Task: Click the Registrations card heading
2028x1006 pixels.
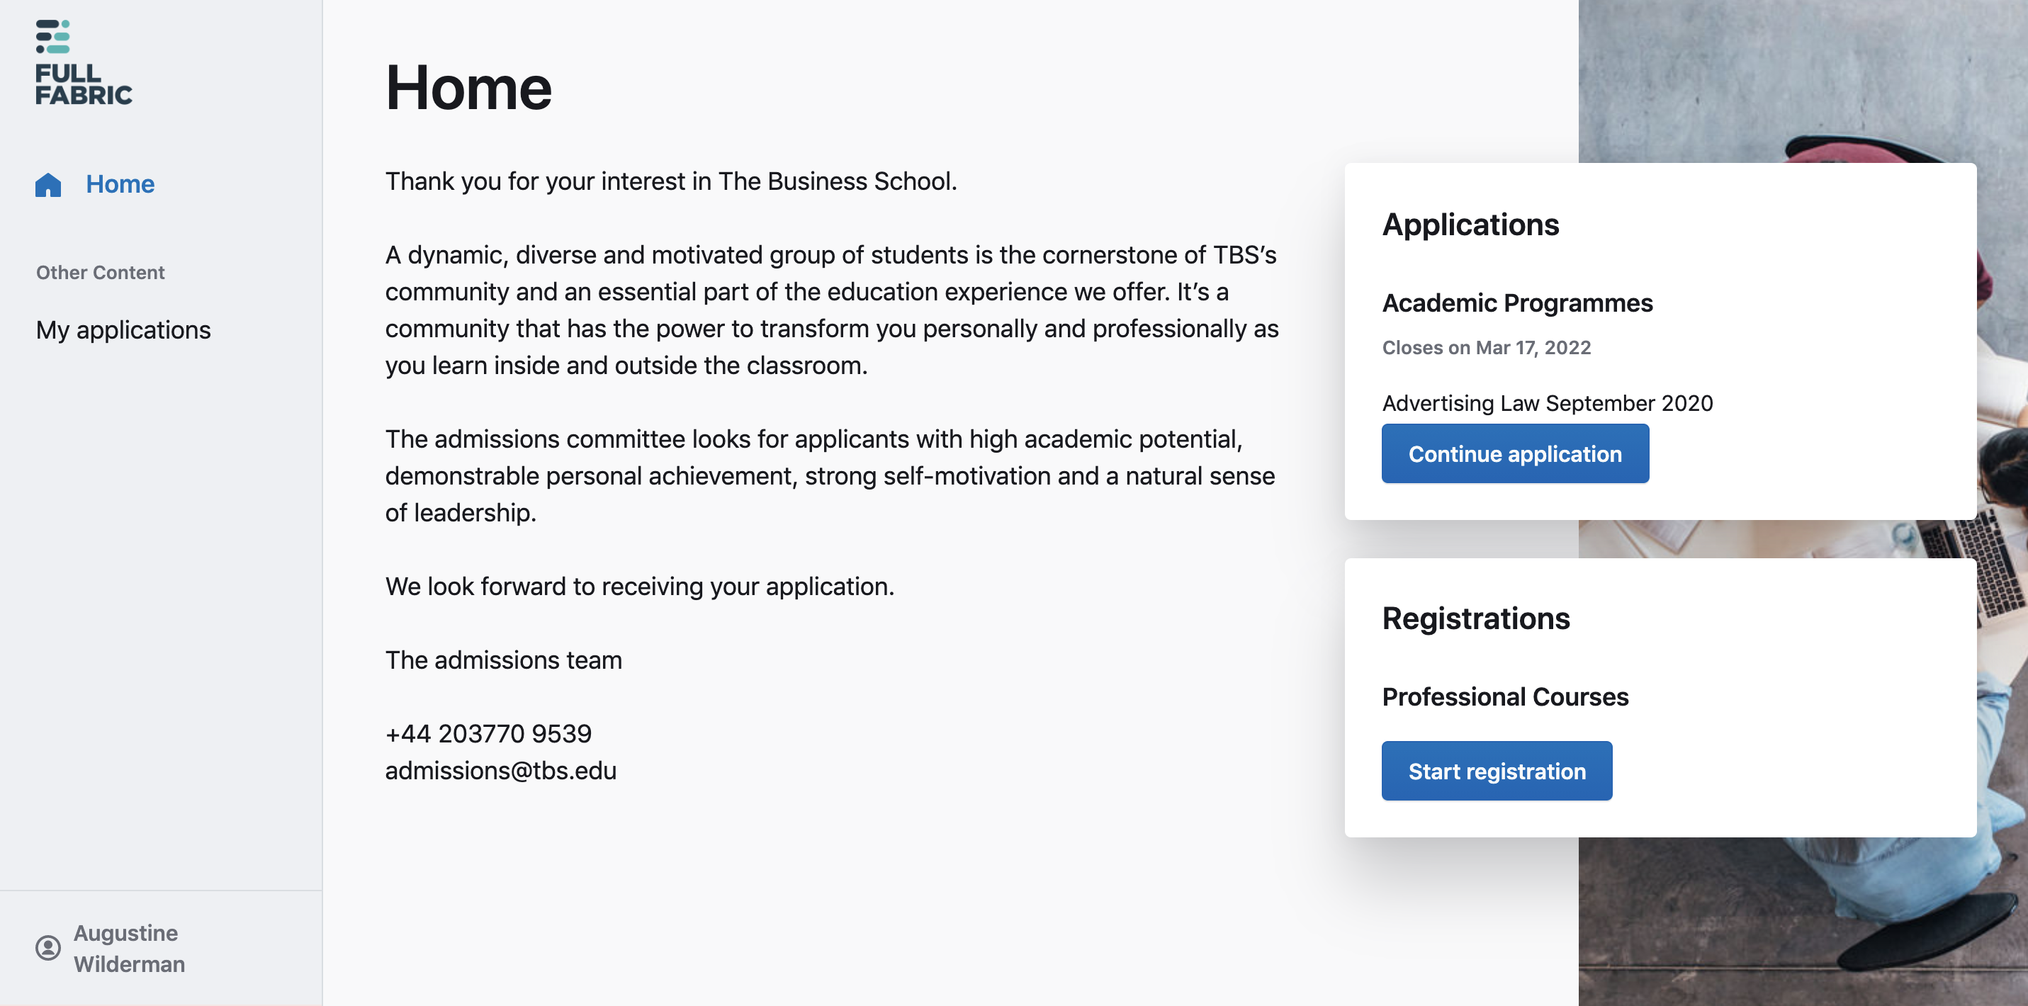Action: coord(1475,618)
